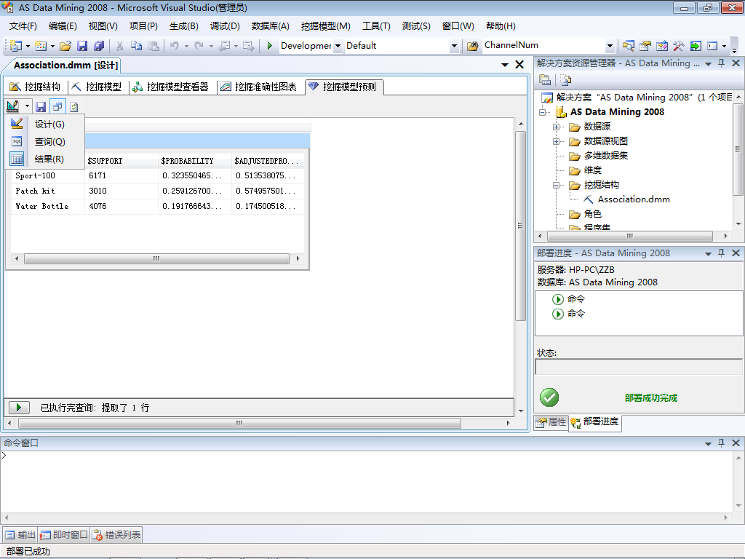
Task: Click the save query icon in prediction toolbar
Action: (41, 107)
